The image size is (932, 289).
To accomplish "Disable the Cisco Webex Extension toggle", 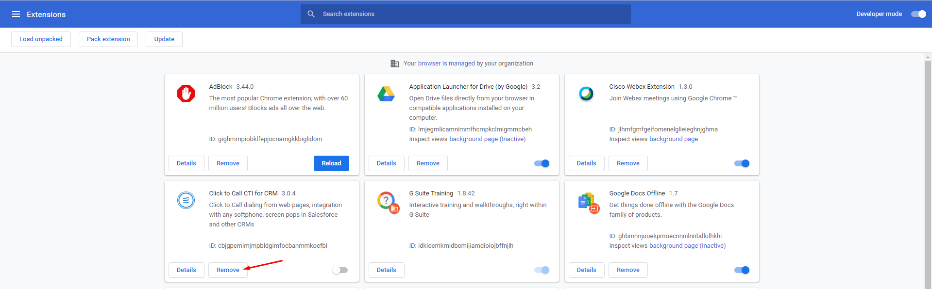I will (742, 163).
